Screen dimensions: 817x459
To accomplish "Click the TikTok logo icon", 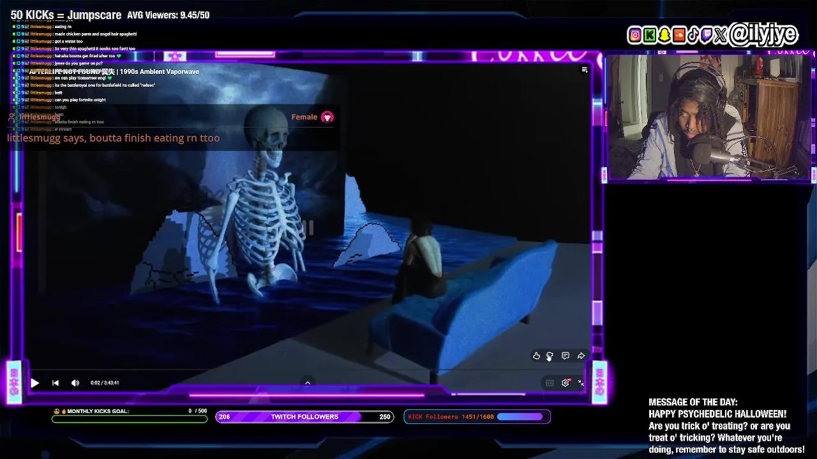I will (693, 35).
